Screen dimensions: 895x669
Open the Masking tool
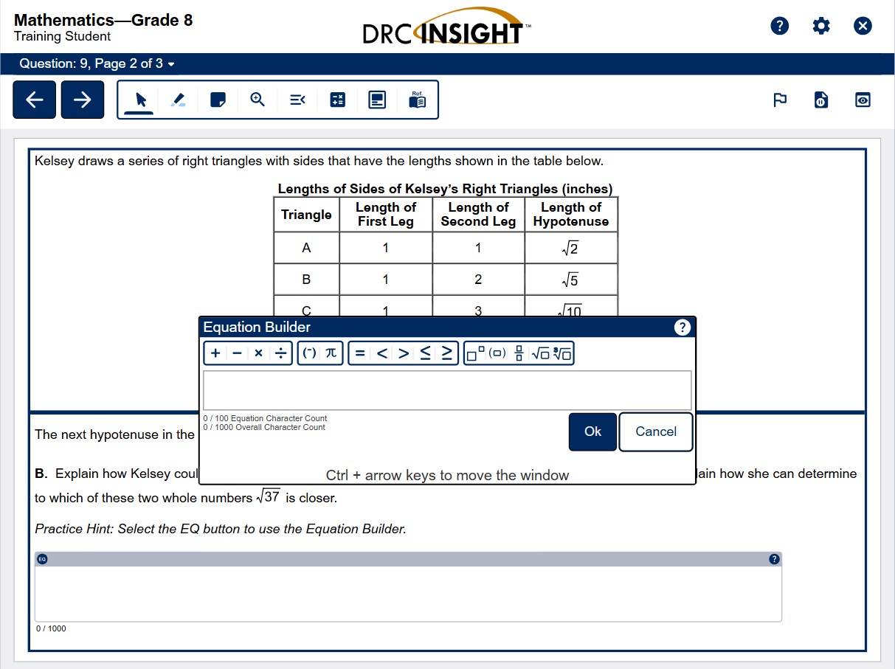[x=377, y=100]
